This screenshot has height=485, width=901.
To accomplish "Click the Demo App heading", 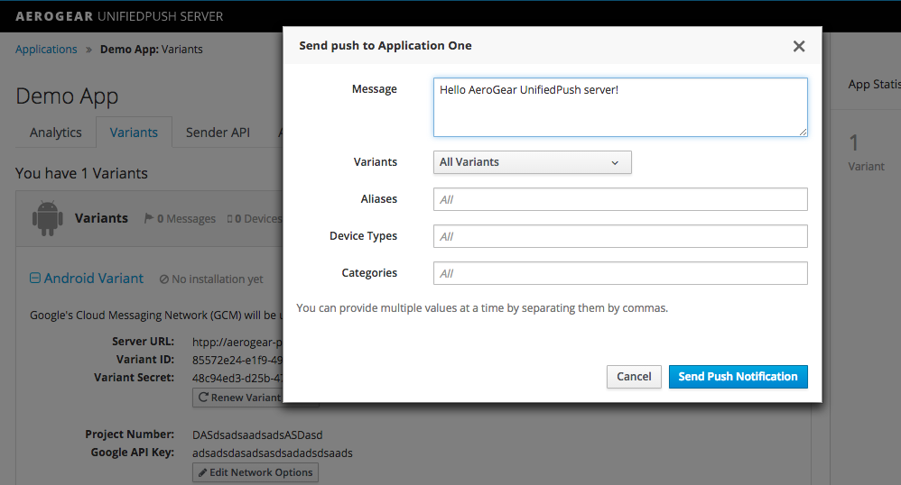I will tap(67, 96).
